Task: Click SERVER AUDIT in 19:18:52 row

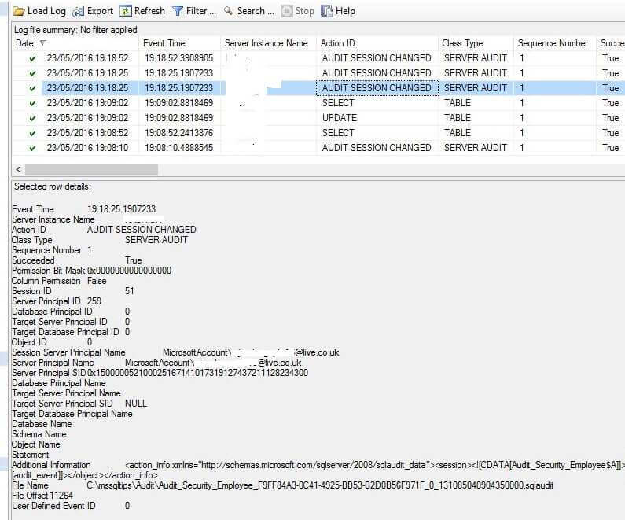Action: tap(476, 58)
